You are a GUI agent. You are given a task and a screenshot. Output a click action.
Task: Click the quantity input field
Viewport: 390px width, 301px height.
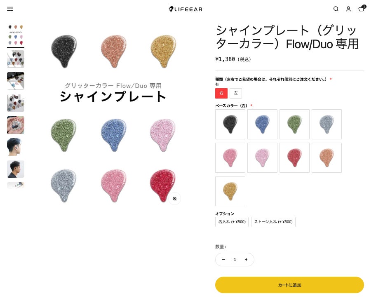tap(235, 259)
